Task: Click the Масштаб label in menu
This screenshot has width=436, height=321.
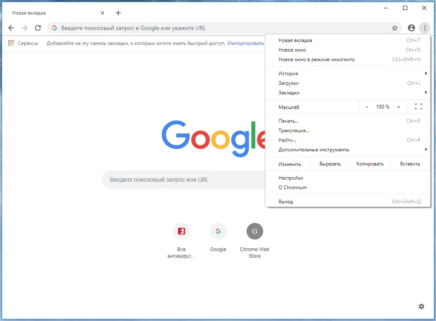Action: pos(289,107)
